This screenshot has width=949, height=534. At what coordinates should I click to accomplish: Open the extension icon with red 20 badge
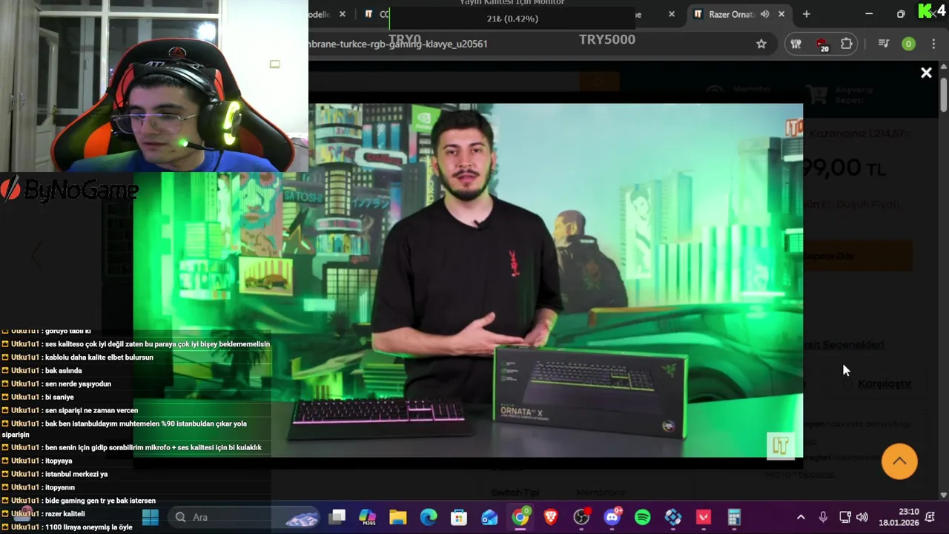821,44
